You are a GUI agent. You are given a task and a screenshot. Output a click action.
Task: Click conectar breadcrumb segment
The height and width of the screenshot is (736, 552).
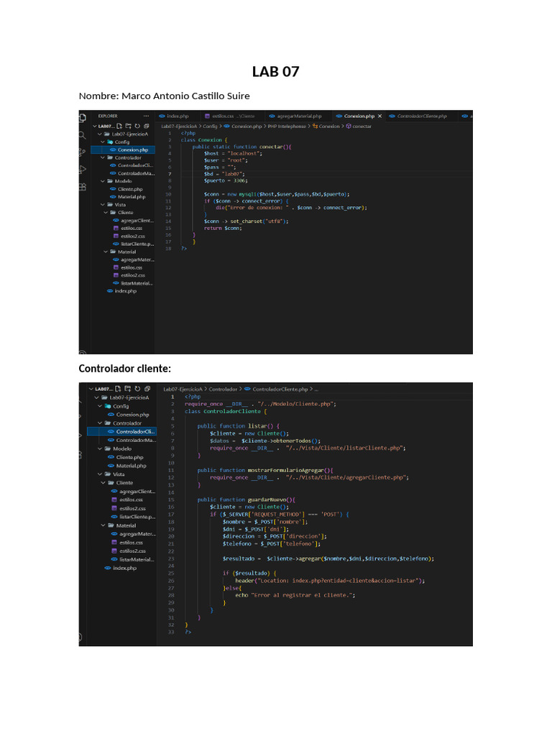point(362,126)
